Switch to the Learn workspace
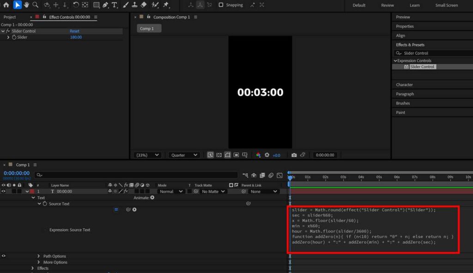Viewport: 473px width, 273px height. [414, 5]
